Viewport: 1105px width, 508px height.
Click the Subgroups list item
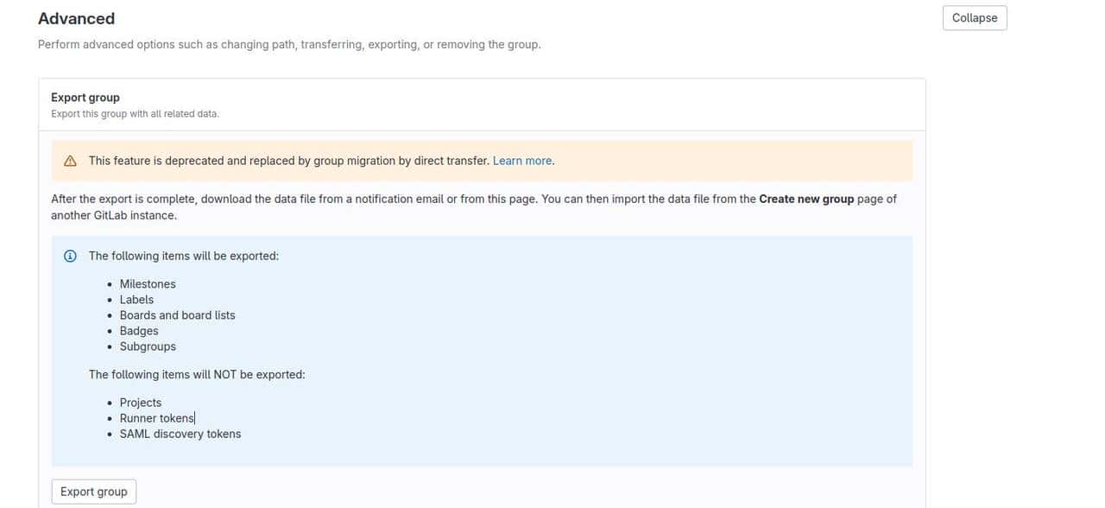pos(148,346)
